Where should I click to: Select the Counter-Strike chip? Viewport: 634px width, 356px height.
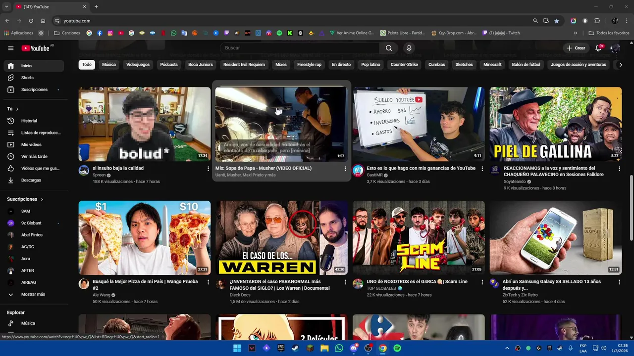[x=404, y=65]
